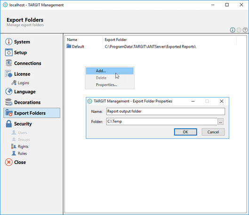This screenshot has height=215, width=249.
Task: Click into the Name text field
Action: (x=166, y=111)
